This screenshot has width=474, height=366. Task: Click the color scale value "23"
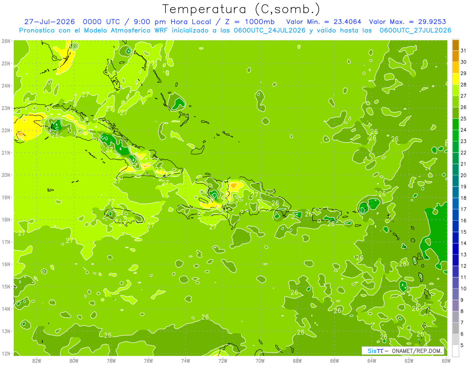point(464,141)
